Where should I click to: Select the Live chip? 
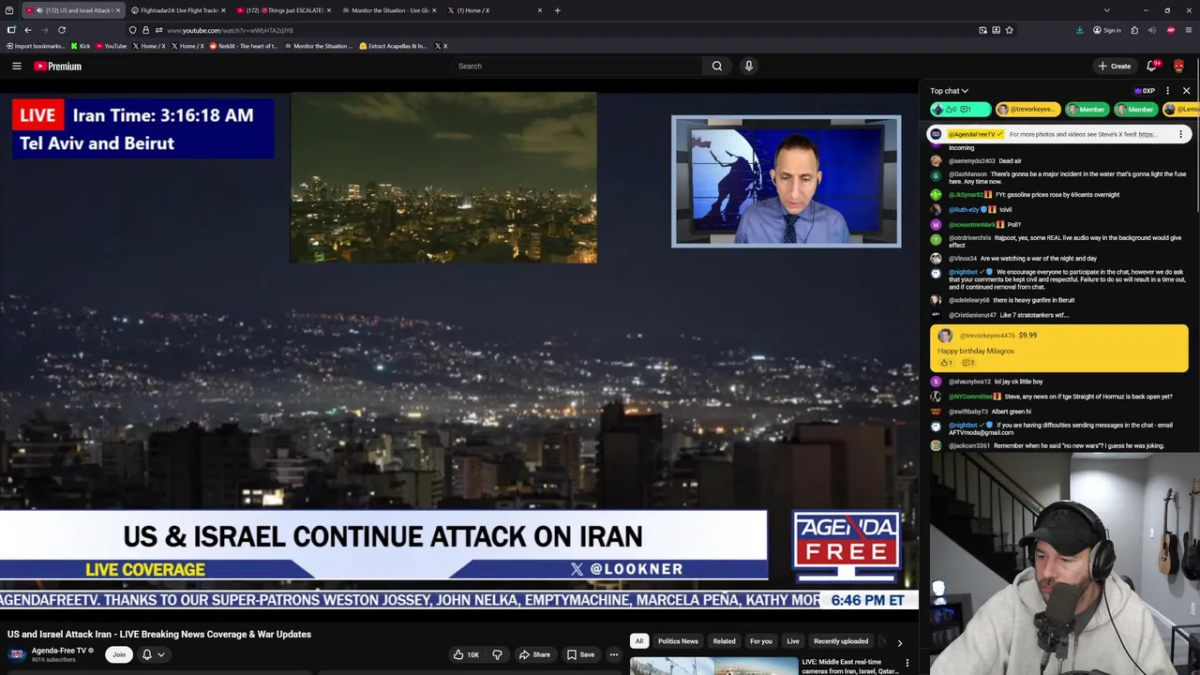pos(793,641)
